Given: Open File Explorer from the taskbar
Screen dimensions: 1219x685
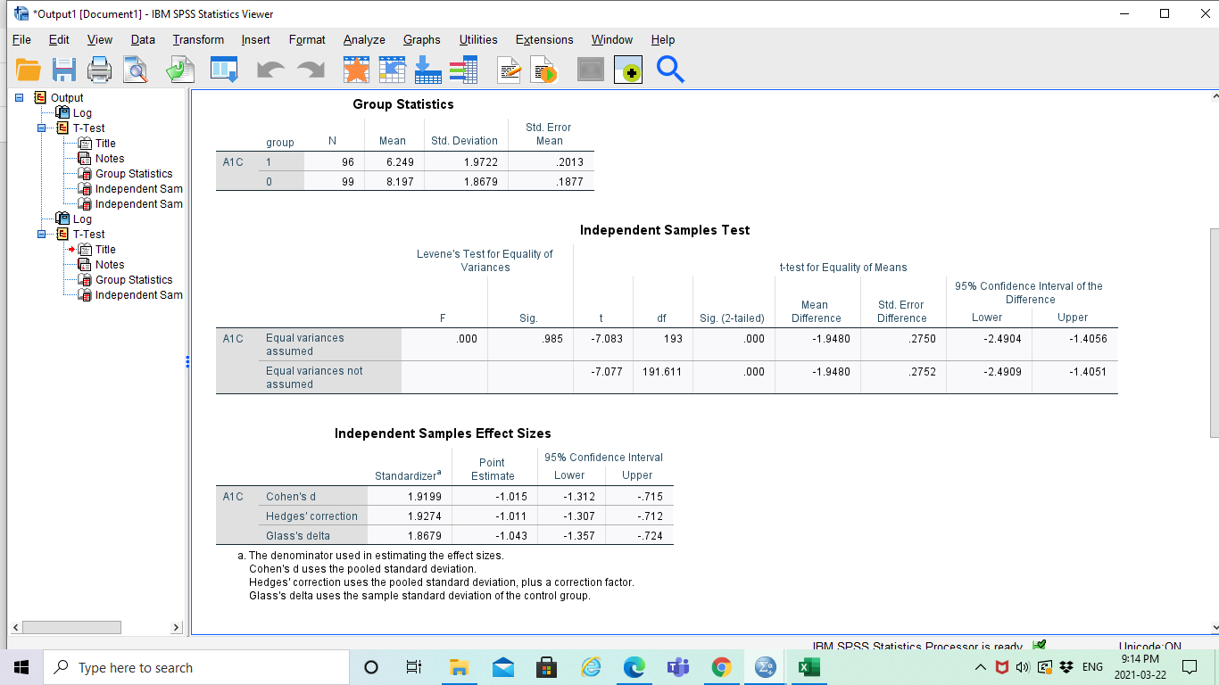Looking at the screenshot, I should point(459,667).
